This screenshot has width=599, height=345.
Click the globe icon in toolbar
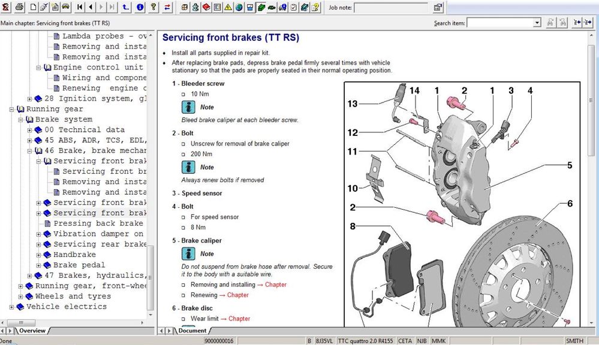[x=239, y=7]
